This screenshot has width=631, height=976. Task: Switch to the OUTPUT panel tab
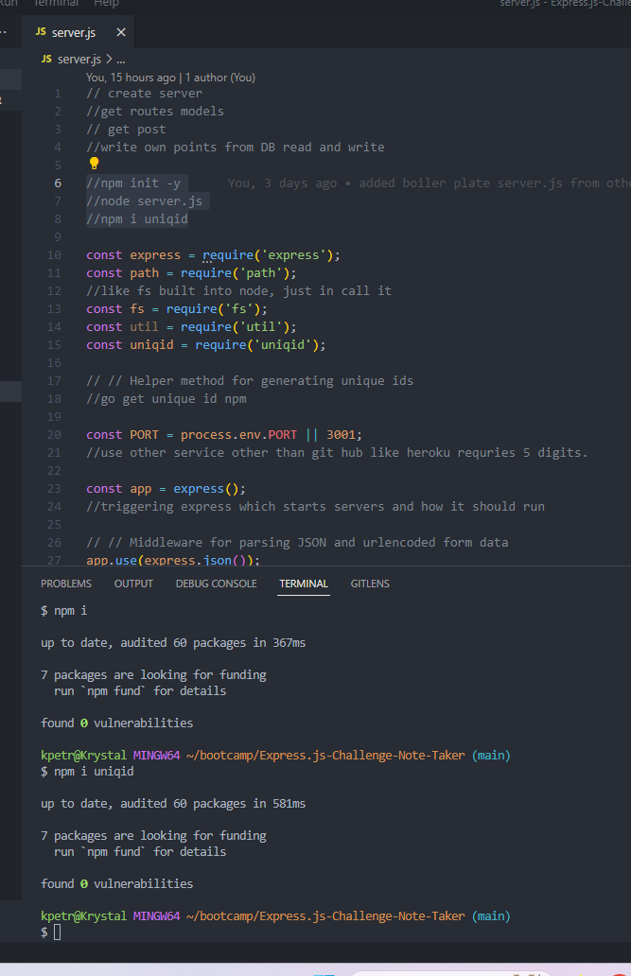coord(133,584)
